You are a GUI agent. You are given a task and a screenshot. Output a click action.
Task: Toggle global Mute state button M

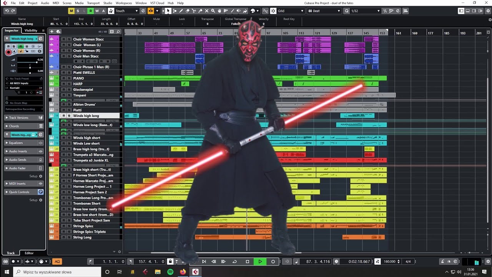pos(71,11)
